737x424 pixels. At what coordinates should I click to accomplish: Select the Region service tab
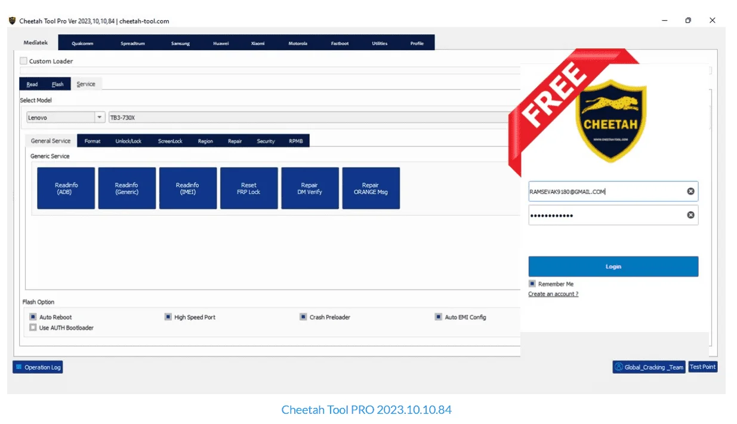205,141
